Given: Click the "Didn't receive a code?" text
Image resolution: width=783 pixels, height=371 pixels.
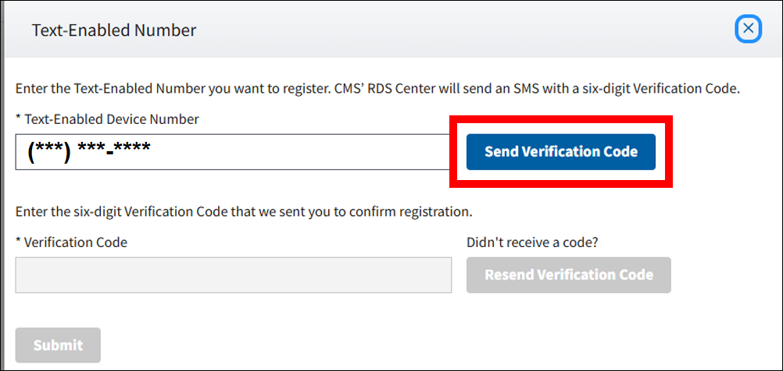Looking at the screenshot, I should (x=532, y=242).
